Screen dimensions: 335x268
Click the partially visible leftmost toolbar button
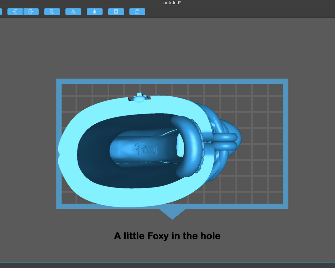pos(1,11)
